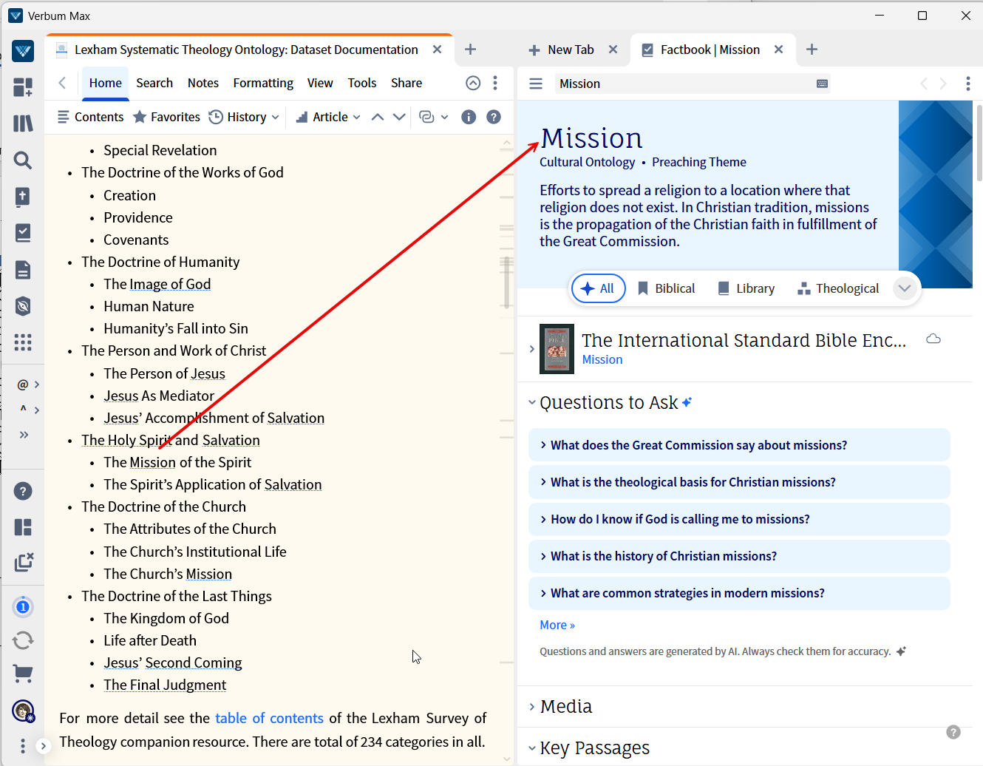The height and width of the screenshot is (766, 983).
Task: Open the History dropdown
Action: point(244,117)
